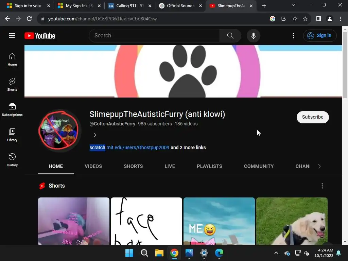
Task: Select the HOME channel tab
Action: click(x=56, y=166)
